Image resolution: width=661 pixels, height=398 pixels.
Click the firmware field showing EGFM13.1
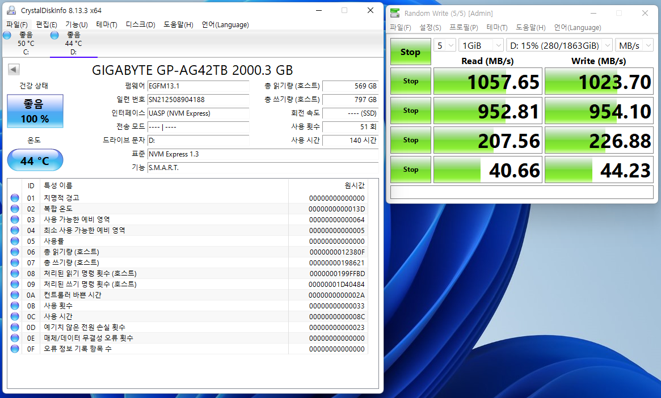coord(198,86)
